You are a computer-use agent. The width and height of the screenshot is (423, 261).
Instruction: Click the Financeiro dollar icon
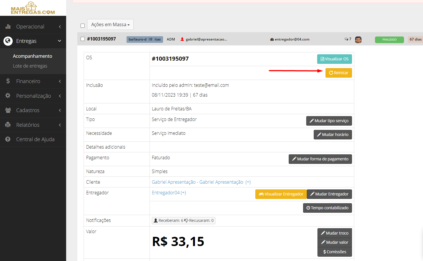[8, 81]
